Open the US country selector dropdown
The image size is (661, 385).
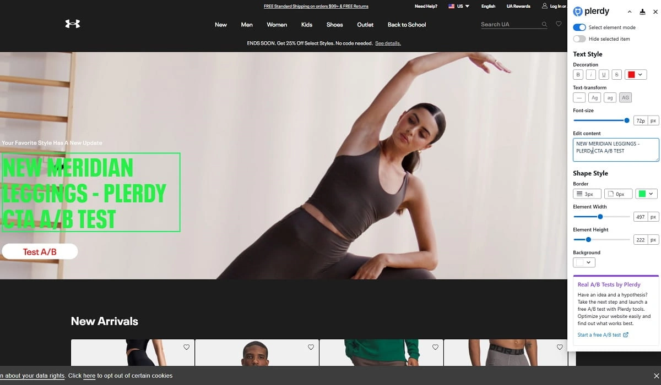(459, 6)
